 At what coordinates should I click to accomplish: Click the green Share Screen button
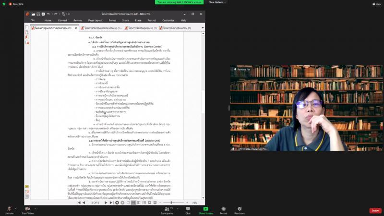pos(206,210)
